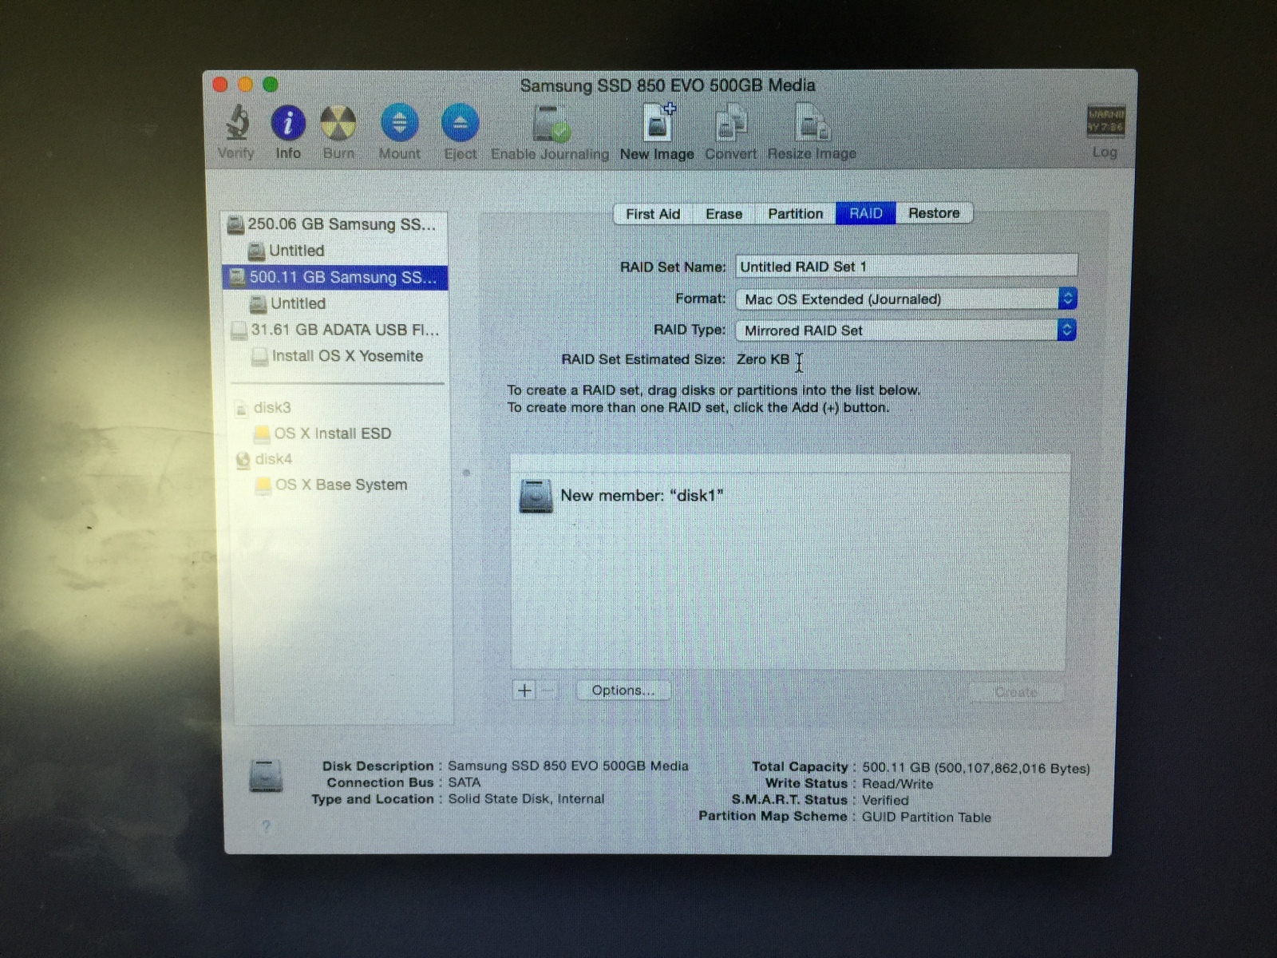This screenshot has height=958, width=1277.
Task: Select the Install OS X Yosemite volume
Action: coord(337,356)
